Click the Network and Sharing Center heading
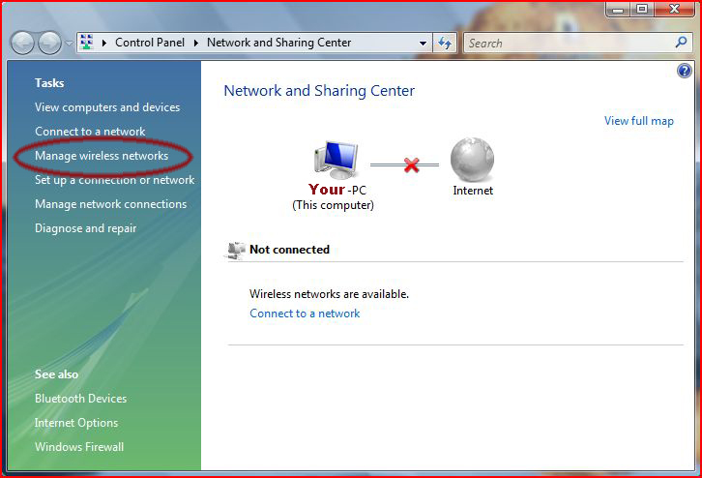 319,91
